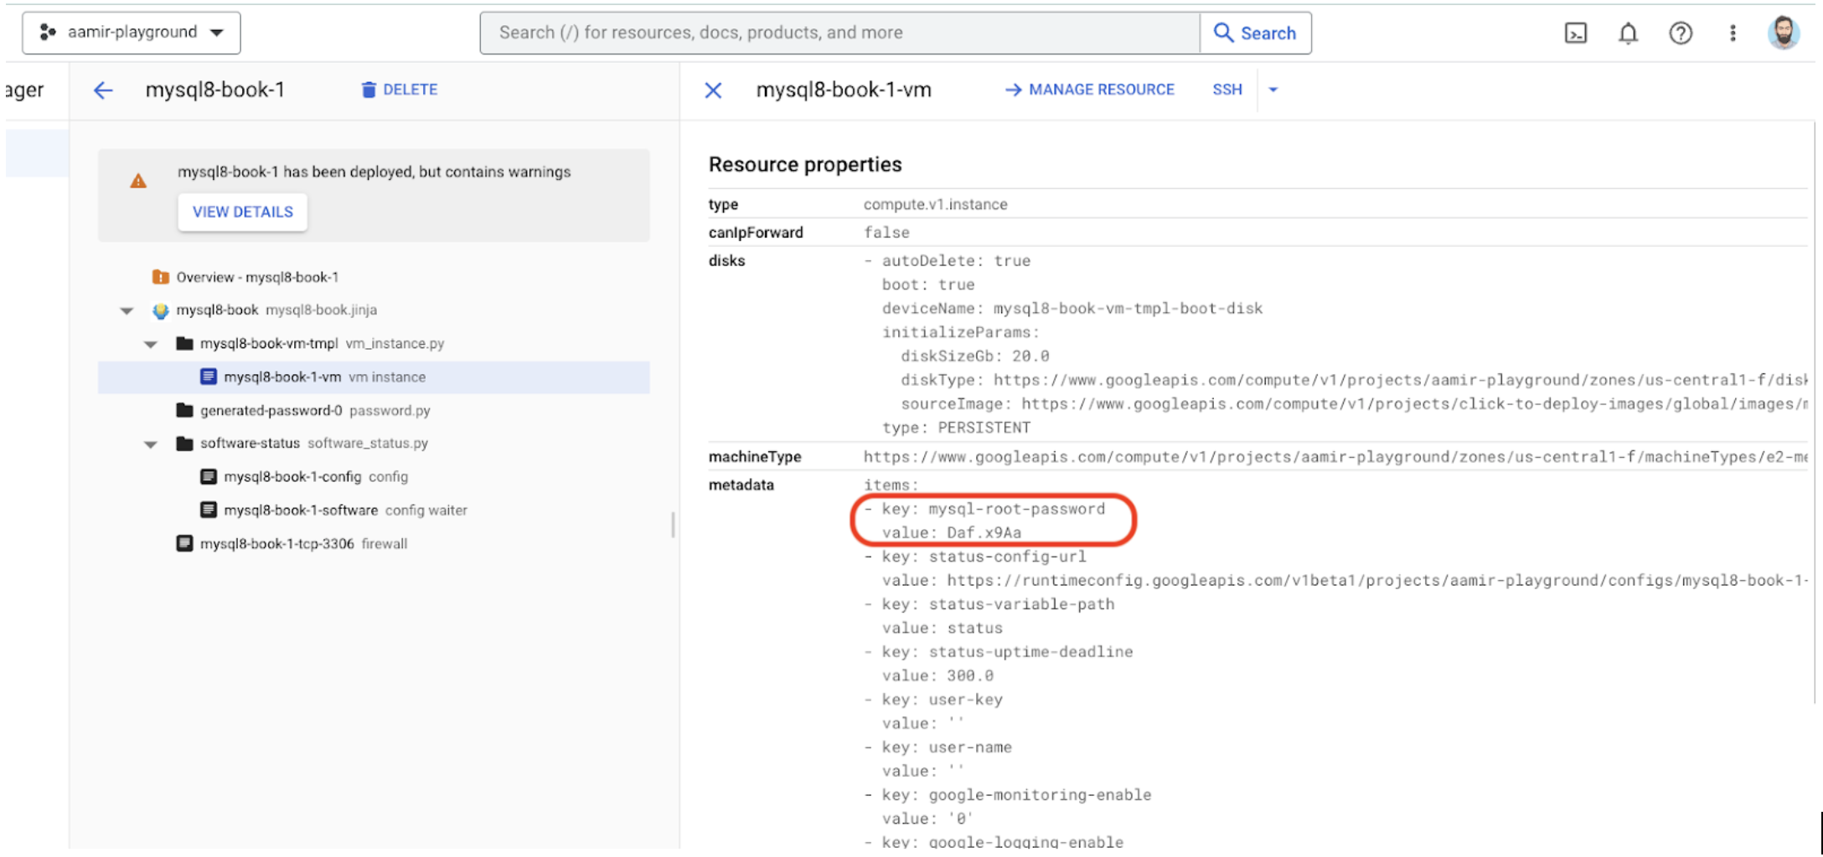Click the mysql8-book-1-vm instance icon
The width and height of the screenshot is (1823, 857).
coord(209,377)
